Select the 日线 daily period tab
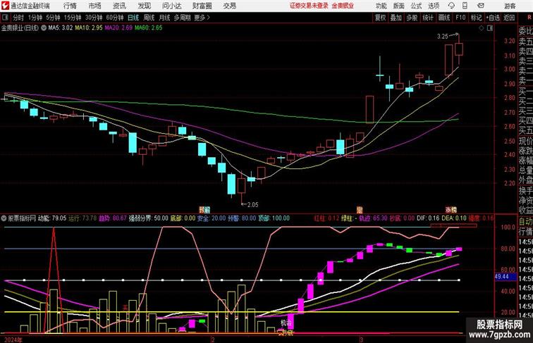Image resolution: width=533 pixels, height=343 pixels. tap(133, 18)
